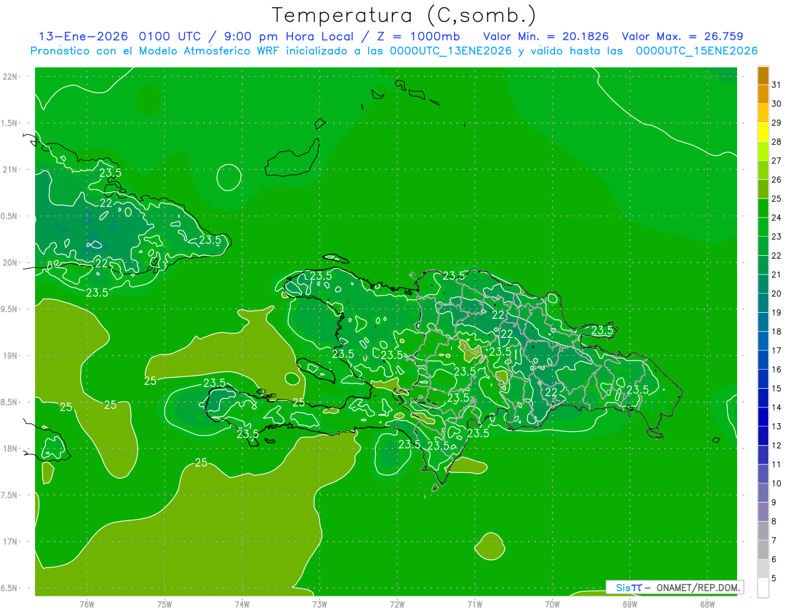Click the "72W" longitude label
Viewport: 794px width, 613px height.
(397, 604)
